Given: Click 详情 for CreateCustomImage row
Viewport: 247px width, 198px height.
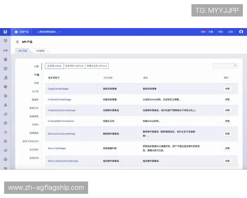Looking at the screenshot, I should pos(227,99).
